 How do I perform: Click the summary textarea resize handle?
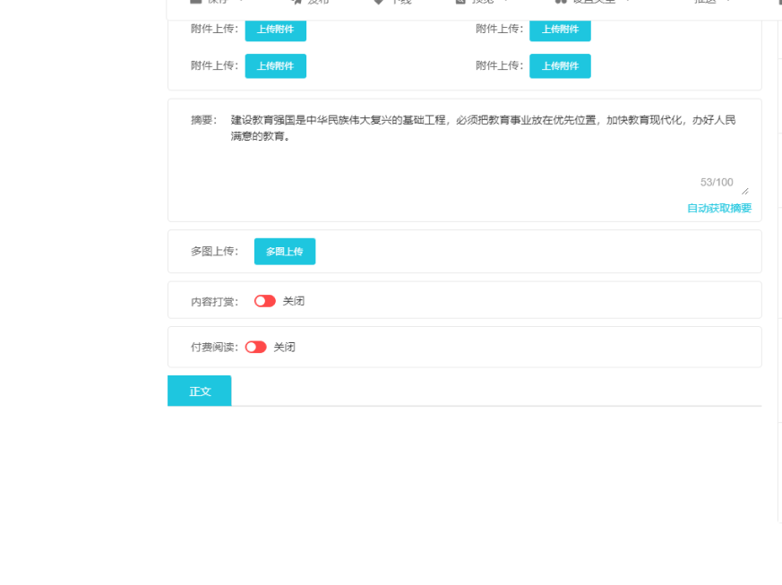point(745,192)
